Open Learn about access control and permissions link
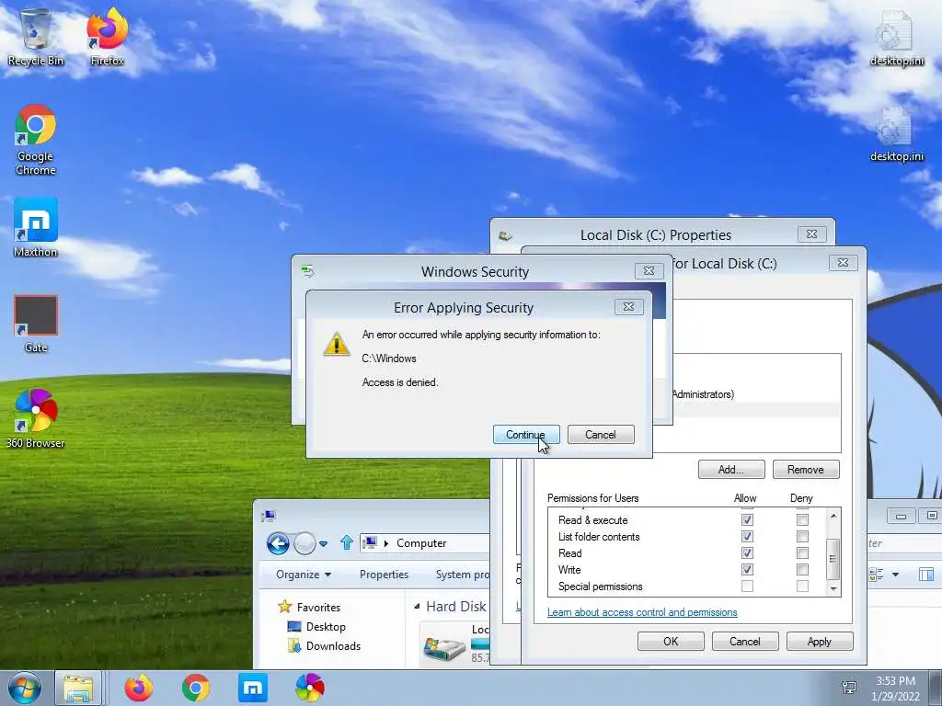Image resolution: width=942 pixels, height=706 pixels. (642, 612)
